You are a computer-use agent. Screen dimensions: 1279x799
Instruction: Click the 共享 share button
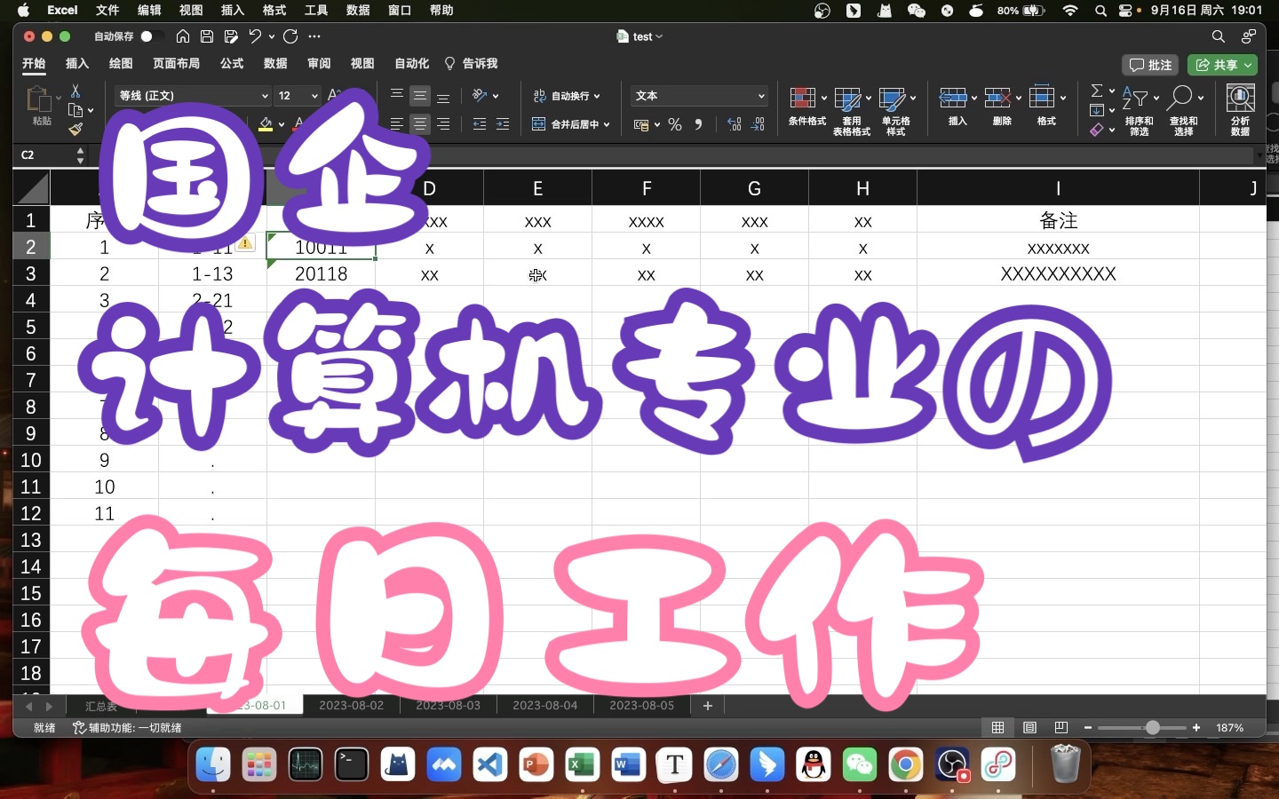pos(1223,65)
